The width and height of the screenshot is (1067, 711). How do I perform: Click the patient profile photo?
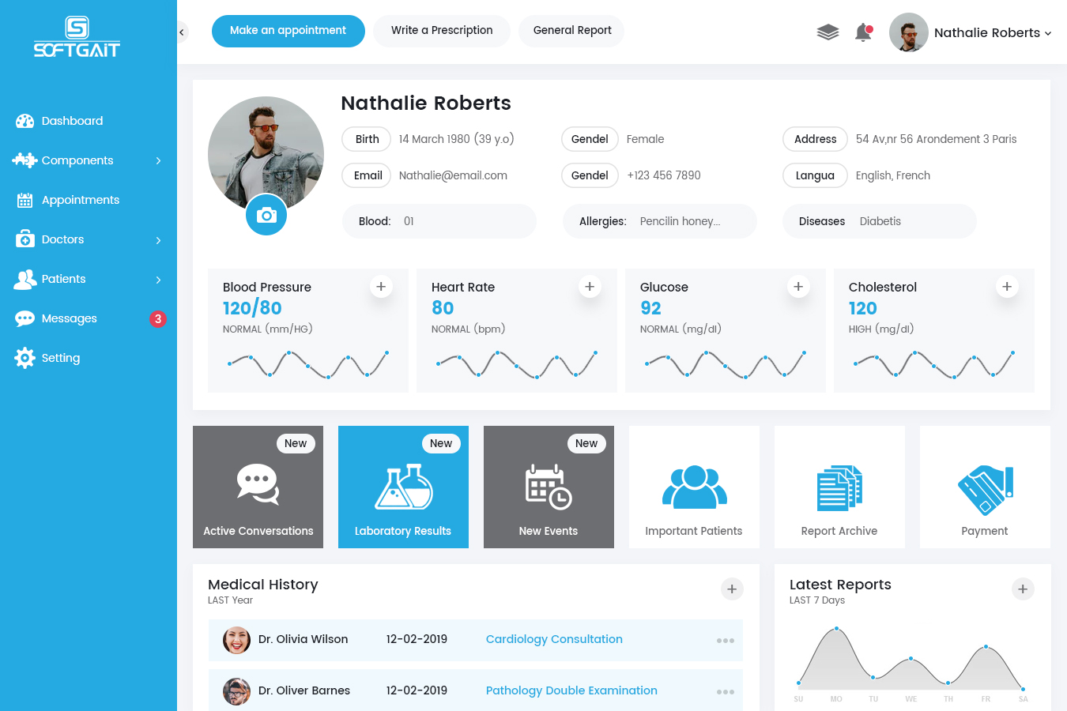pos(266,154)
